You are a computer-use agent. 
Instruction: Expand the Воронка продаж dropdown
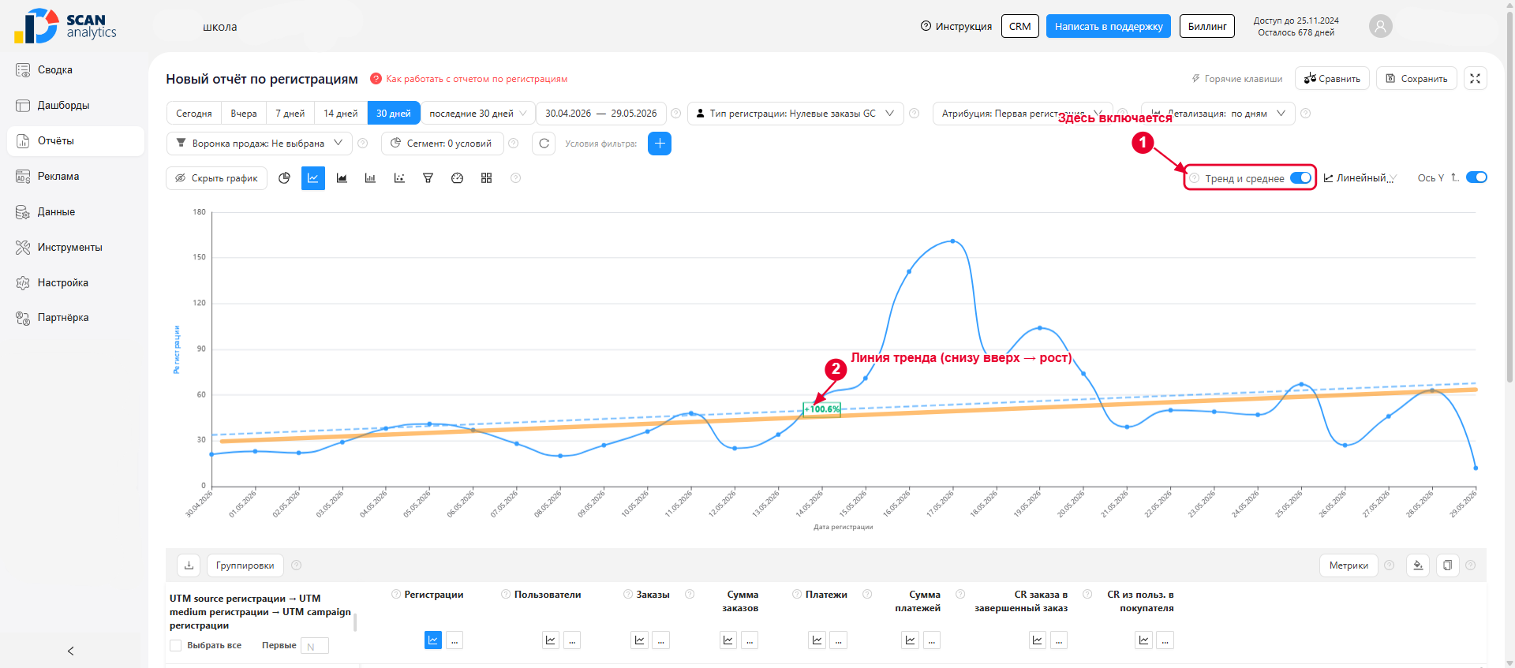click(259, 144)
